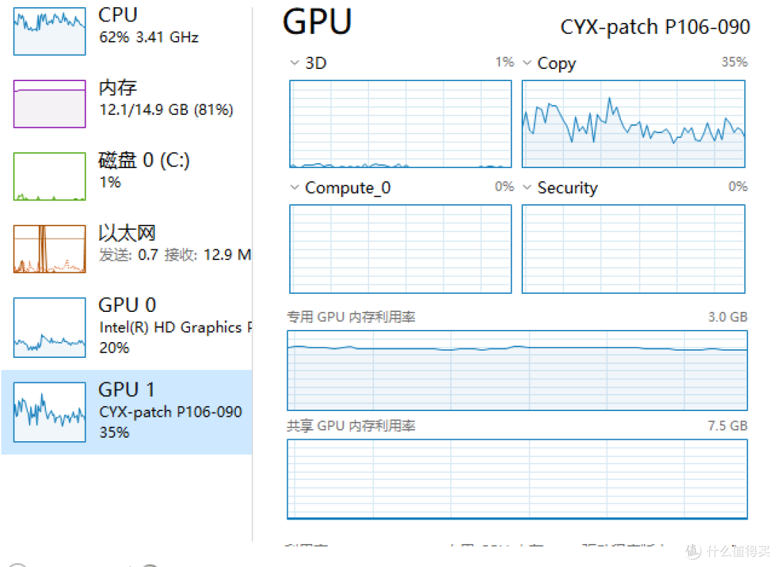Click the GPU 0 mini graph thumbnail
Viewport: 777px width, 567px height.
click(49, 328)
